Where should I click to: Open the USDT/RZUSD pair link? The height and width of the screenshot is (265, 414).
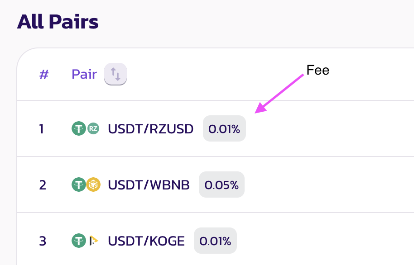pyautogui.click(x=150, y=129)
